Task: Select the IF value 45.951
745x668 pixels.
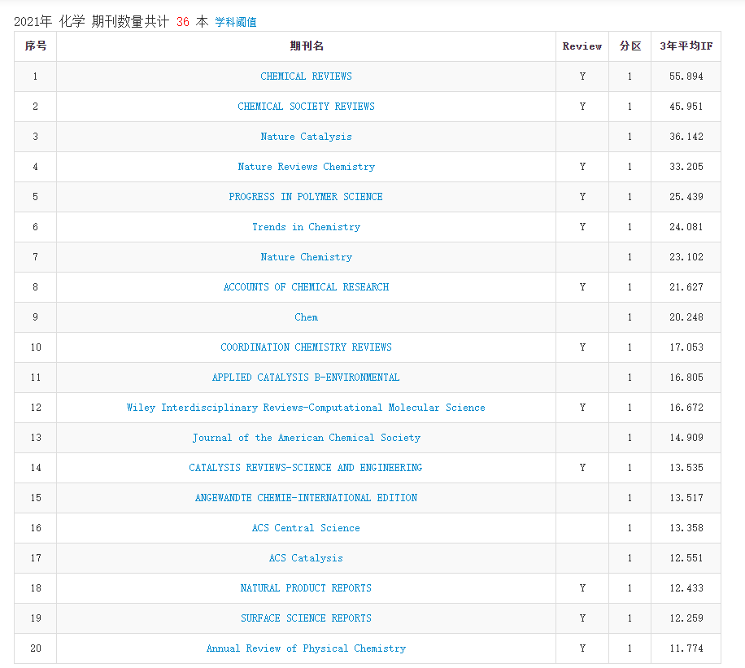Action: tap(686, 106)
